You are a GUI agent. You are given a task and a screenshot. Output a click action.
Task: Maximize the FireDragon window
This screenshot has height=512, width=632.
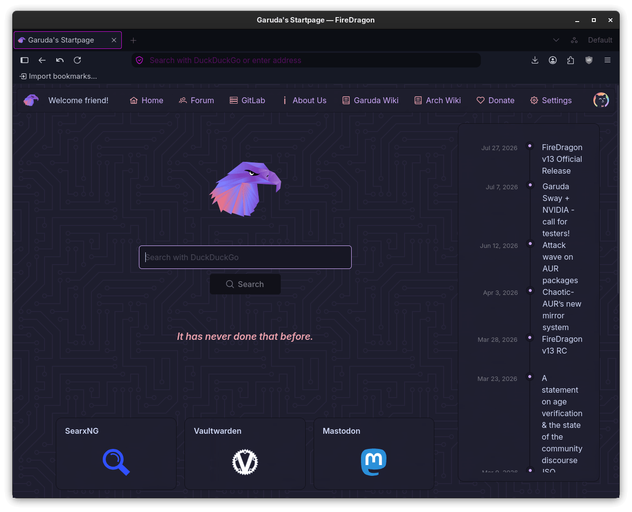click(594, 20)
